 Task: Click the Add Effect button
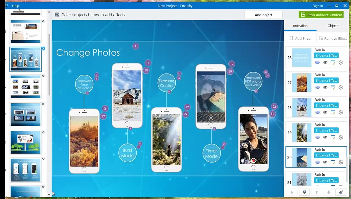point(300,38)
